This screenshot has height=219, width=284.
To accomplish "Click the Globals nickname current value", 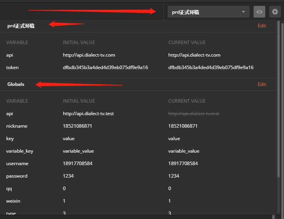I will (x=183, y=126).
